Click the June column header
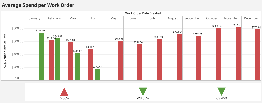This screenshot has height=103, width=262. pos(133,18)
